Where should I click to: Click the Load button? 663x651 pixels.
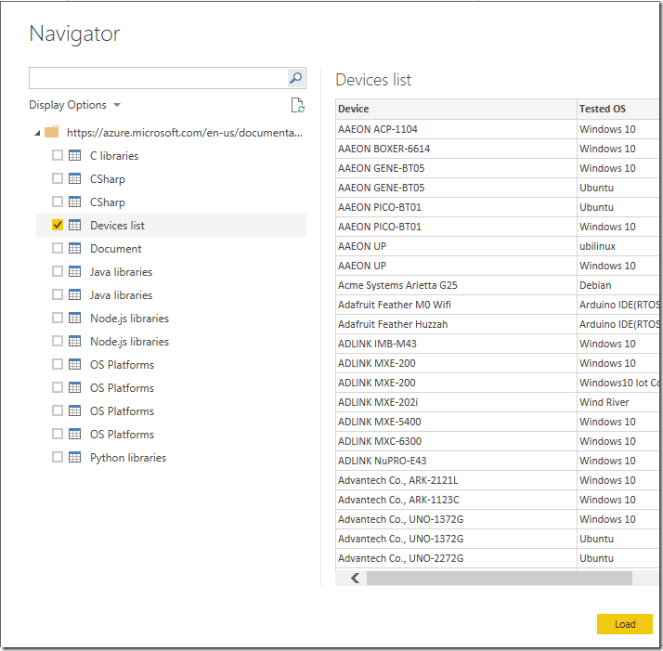coord(625,624)
